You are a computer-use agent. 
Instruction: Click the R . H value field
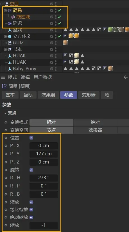(44, 178)
